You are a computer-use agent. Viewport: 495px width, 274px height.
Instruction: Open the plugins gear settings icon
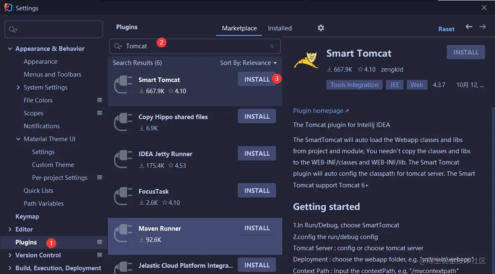(x=321, y=28)
